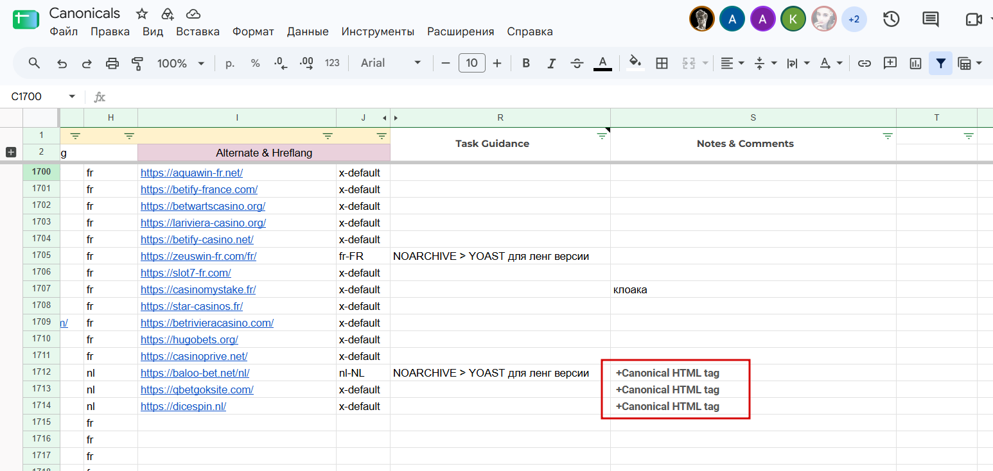
Task: Redo the last undone action
Action: [x=87, y=63]
